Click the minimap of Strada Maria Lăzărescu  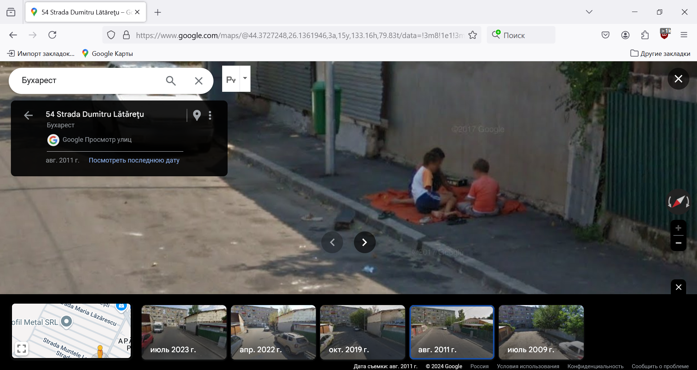click(71, 331)
